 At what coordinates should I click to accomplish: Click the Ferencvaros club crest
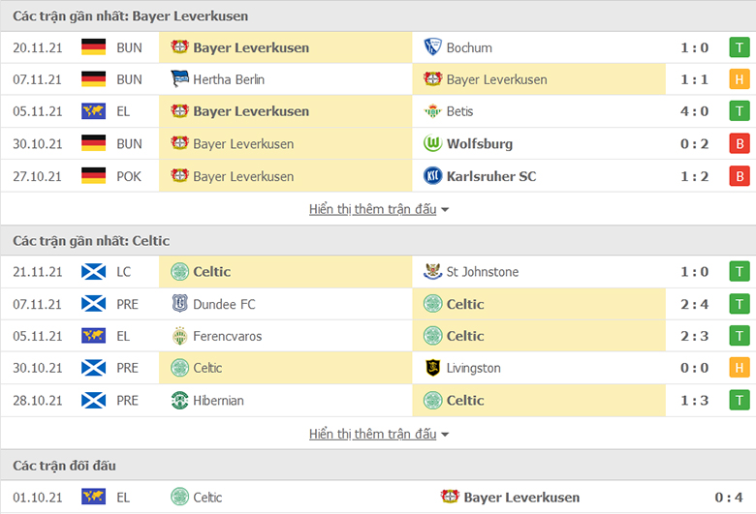pos(179,336)
